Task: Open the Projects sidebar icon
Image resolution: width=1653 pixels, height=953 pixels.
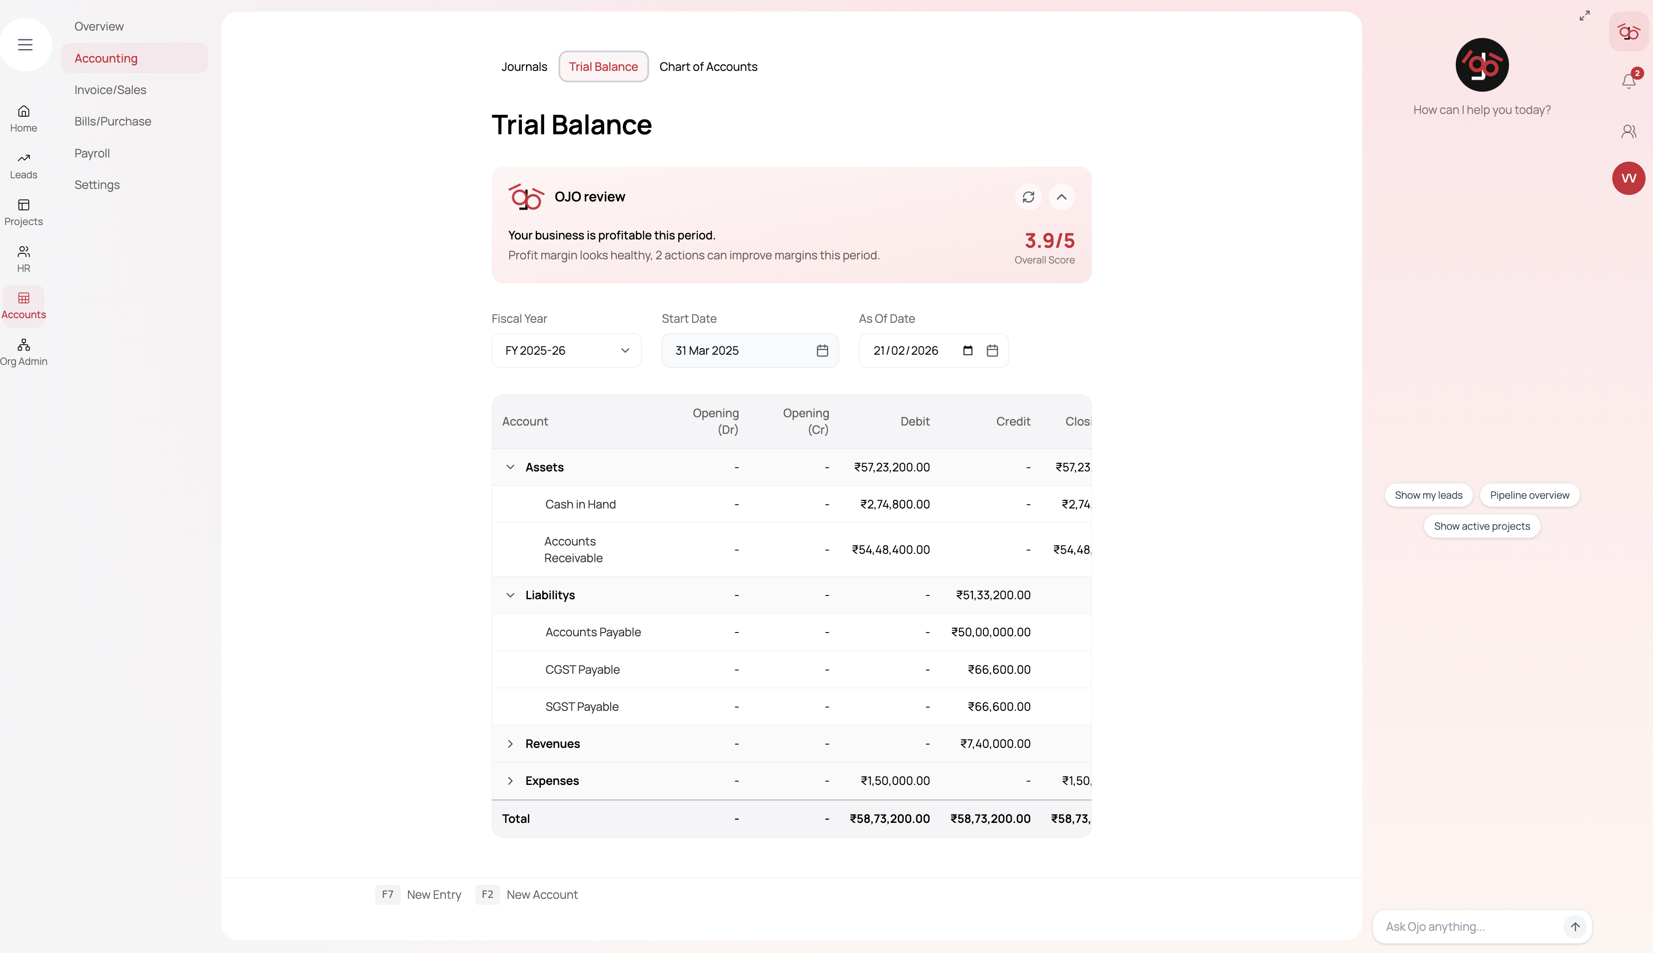Action: (x=24, y=212)
